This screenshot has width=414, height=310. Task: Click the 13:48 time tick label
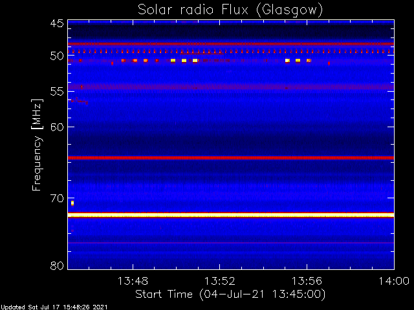(x=133, y=281)
